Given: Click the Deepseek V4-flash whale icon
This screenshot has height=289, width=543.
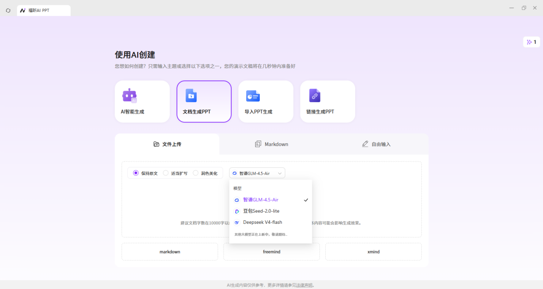Looking at the screenshot, I should [237, 223].
